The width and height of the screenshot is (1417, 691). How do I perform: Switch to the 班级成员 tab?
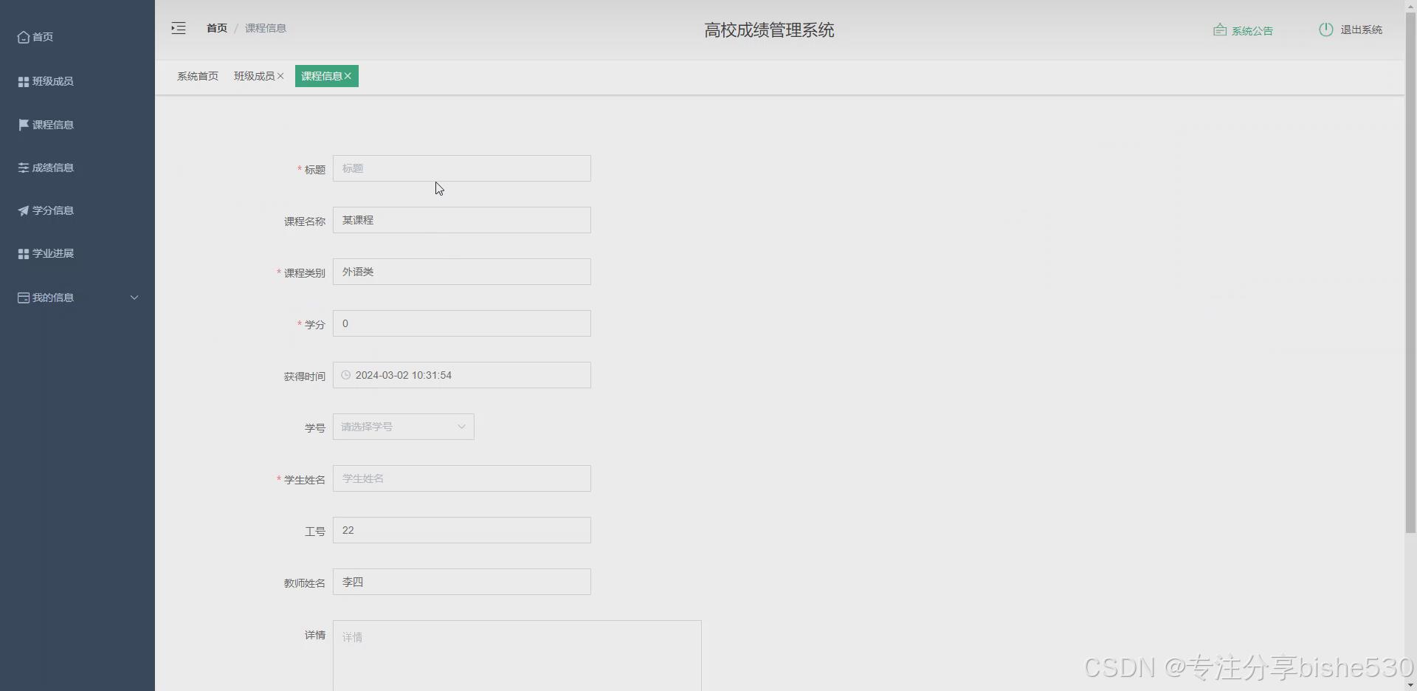click(x=254, y=76)
